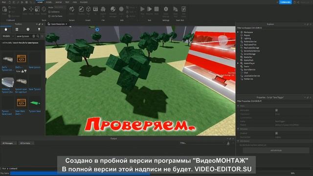Clear the Output panel trash icon
The height and width of the screenshot is (176, 313).
[228, 143]
